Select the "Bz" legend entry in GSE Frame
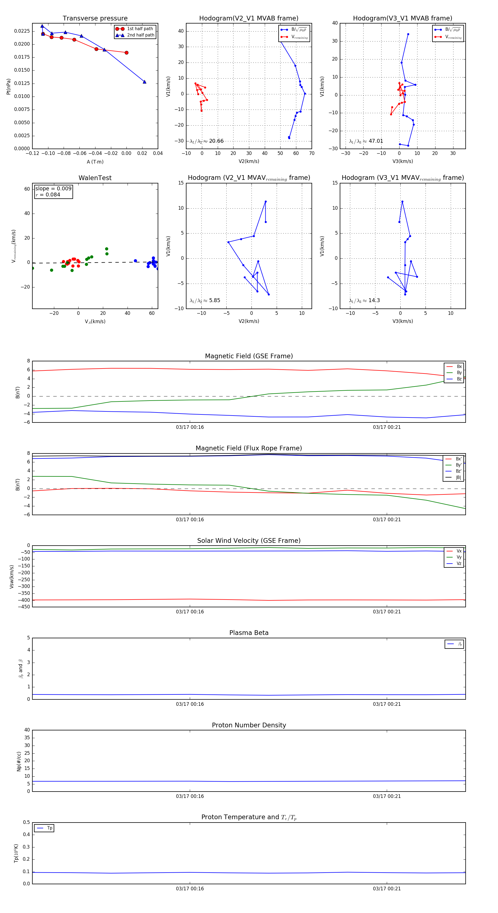 (x=454, y=379)
